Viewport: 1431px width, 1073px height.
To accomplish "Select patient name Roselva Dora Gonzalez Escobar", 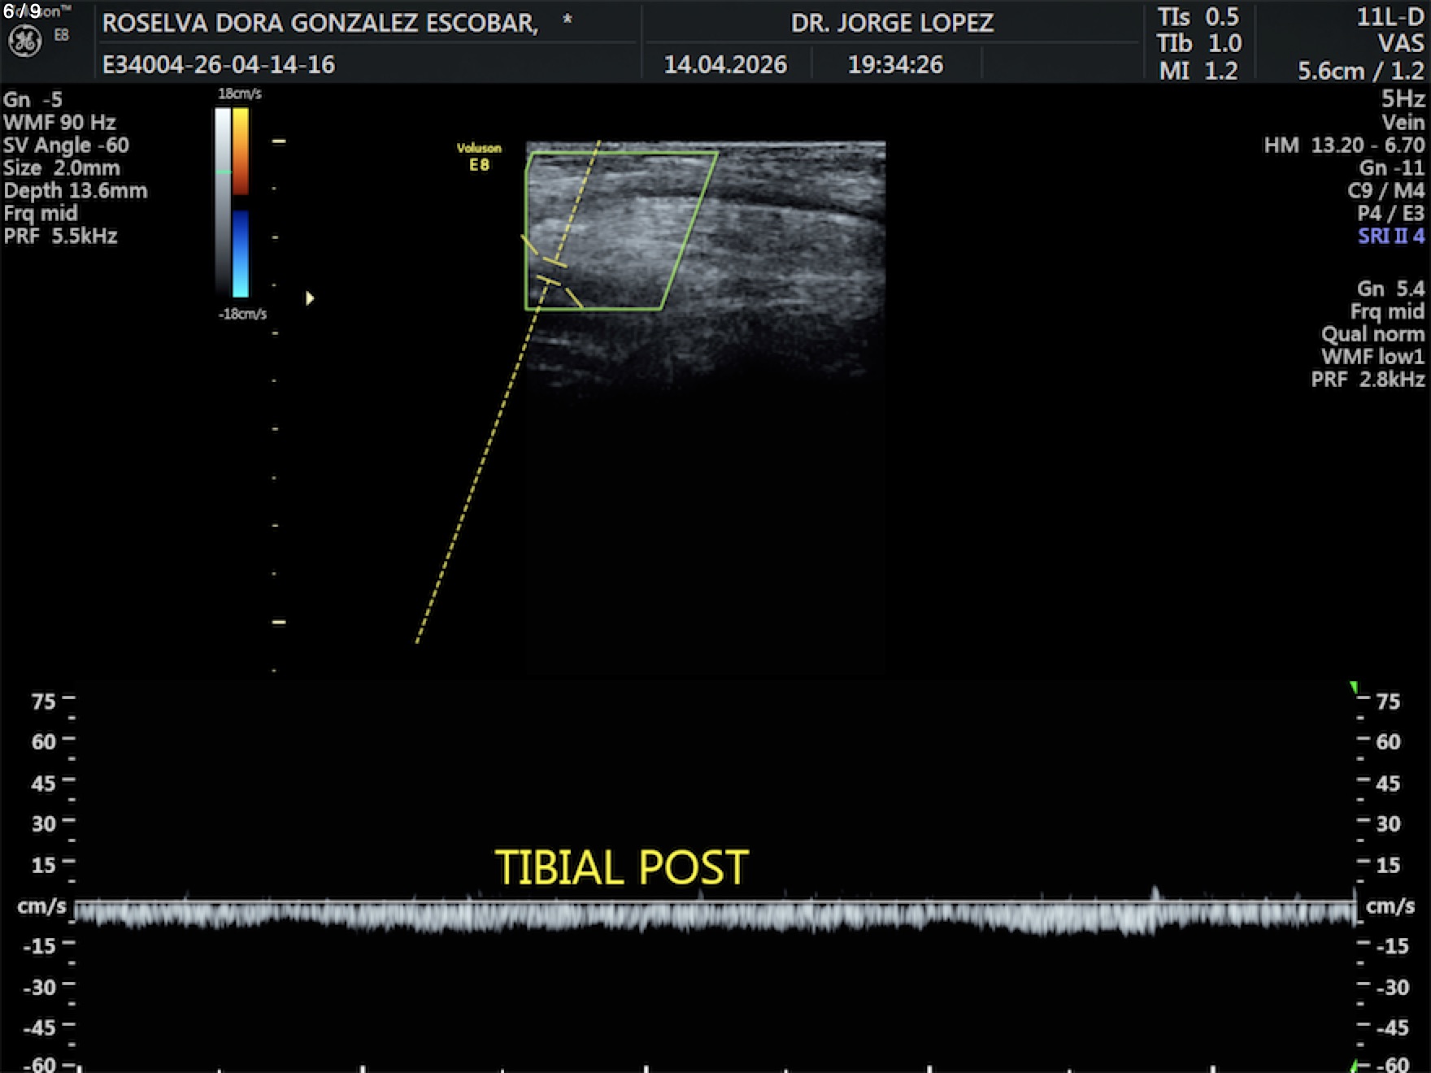I will tap(320, 24).
